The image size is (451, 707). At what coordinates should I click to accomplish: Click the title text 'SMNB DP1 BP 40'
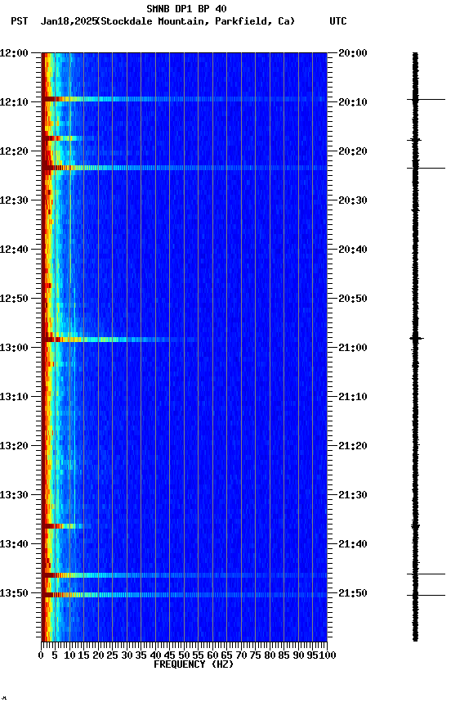pyautogui.click(x=186, y=8)
